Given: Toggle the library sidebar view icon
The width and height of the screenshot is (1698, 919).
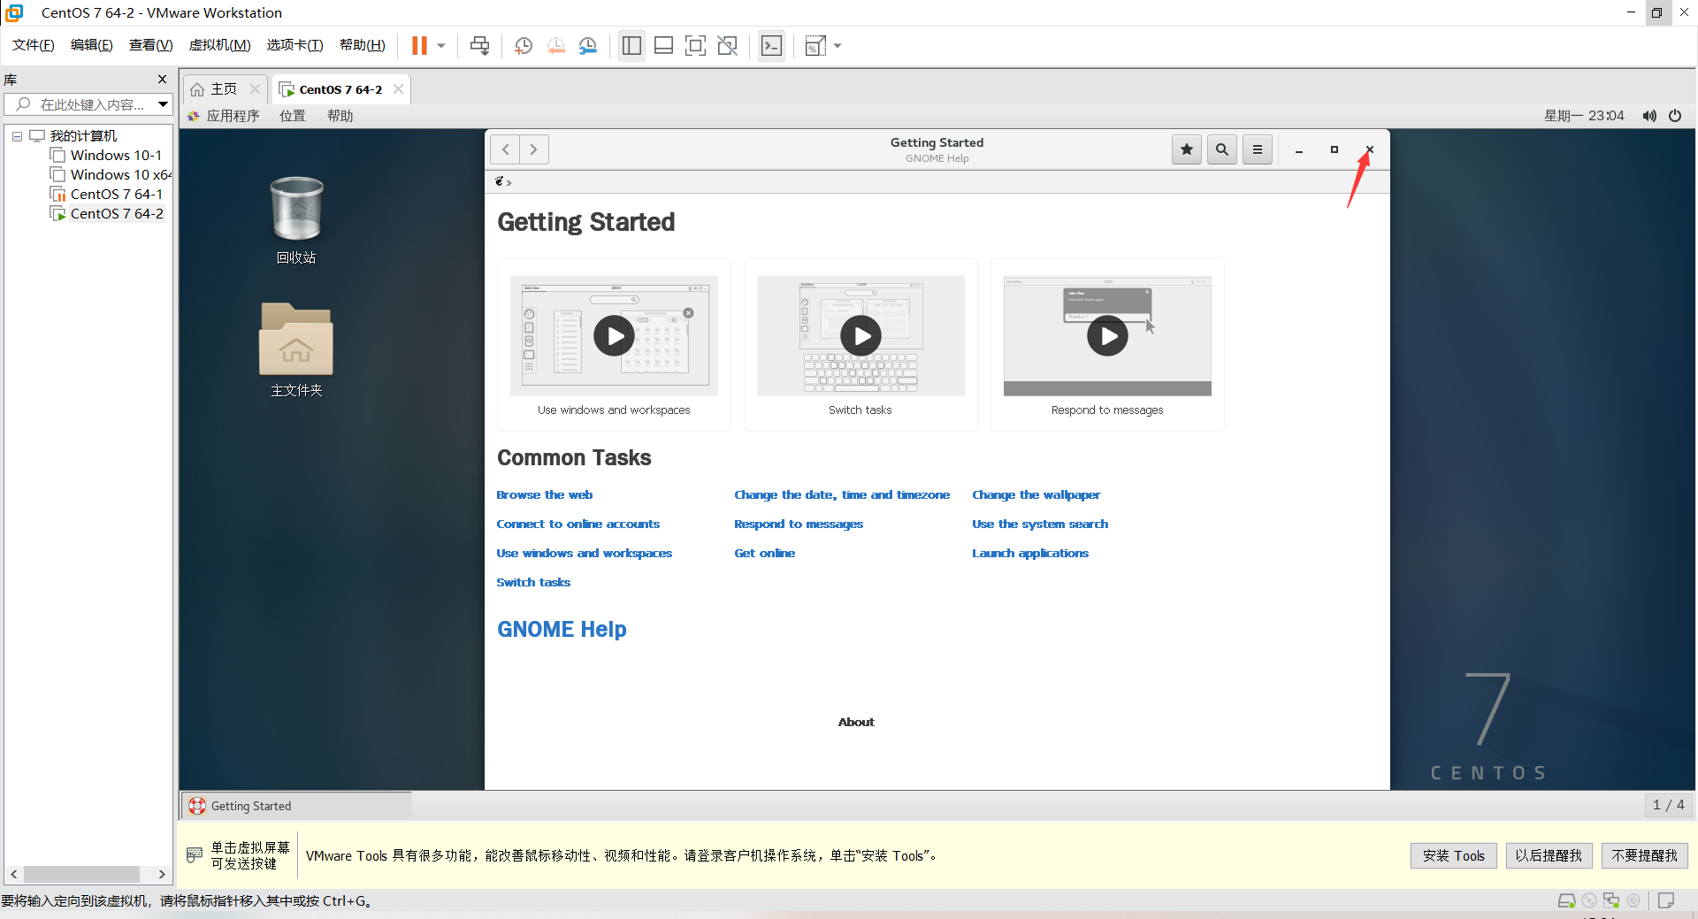Looking at the screenshot, I should pyautogui.click(x=631, y=46).
